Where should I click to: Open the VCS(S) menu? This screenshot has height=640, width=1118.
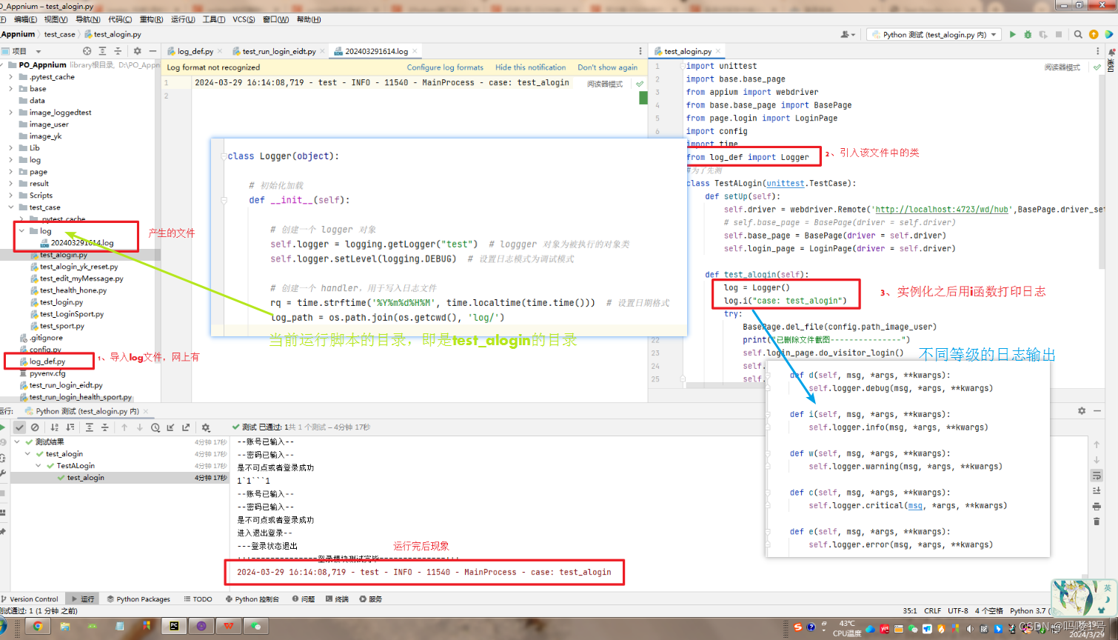tap(244, 19)
